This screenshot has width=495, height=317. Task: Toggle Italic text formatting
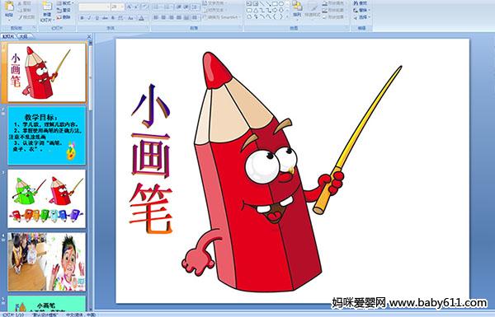(89, 18)
